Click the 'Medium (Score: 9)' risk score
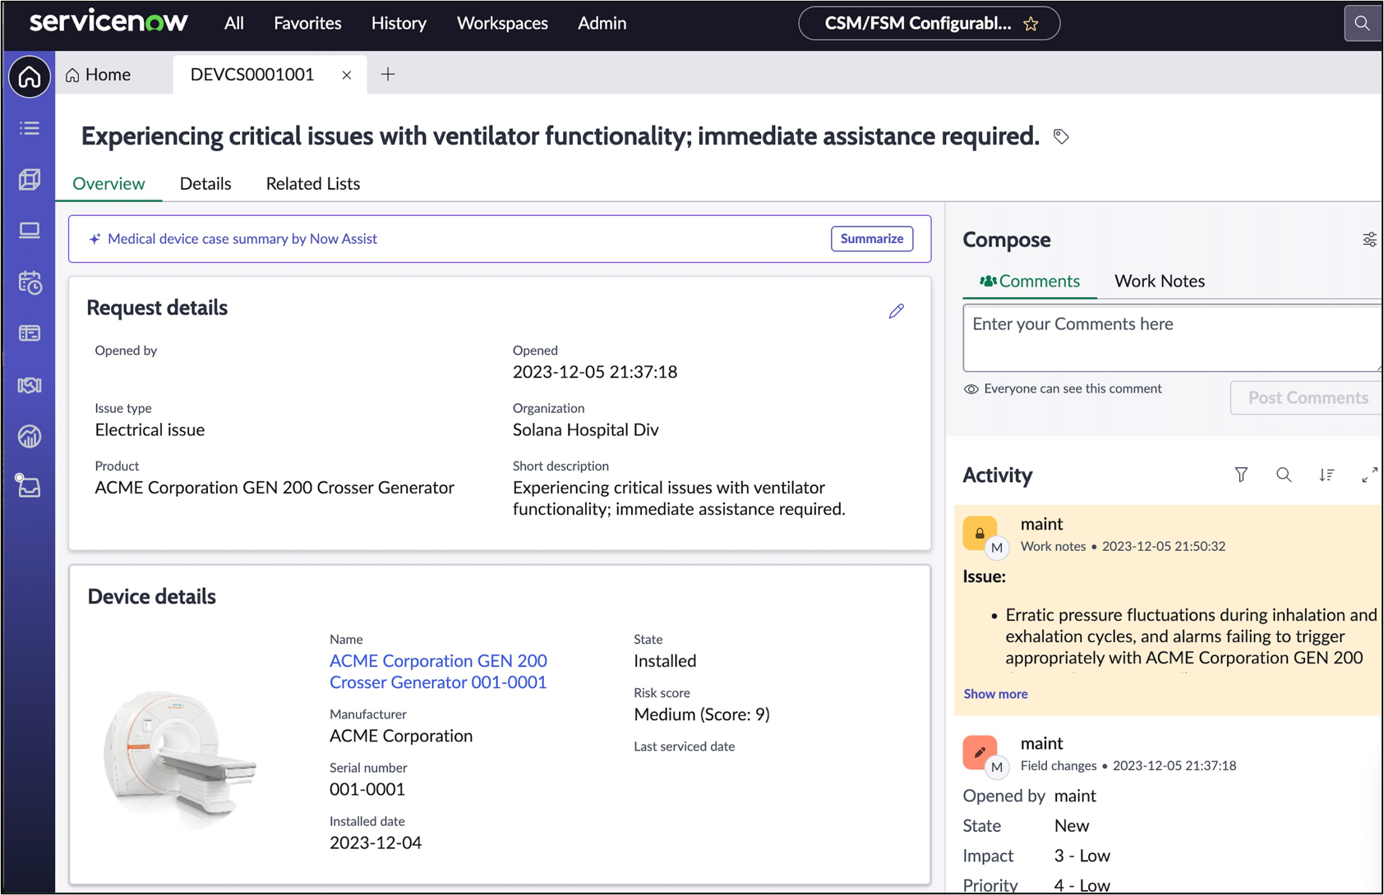This screenshot has height=895, width=1384. coord(702,715)
